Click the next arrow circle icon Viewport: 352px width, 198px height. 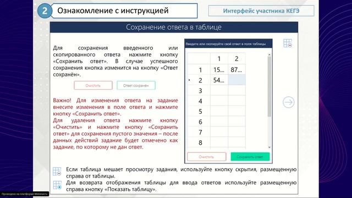[x=288, y=102]
